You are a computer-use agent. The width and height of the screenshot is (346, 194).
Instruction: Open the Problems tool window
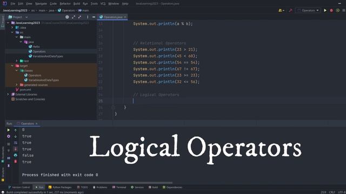(100, 187)
